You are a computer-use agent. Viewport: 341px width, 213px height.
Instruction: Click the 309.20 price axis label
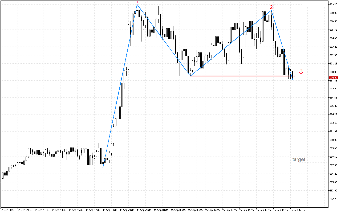[x=333, y=5]
